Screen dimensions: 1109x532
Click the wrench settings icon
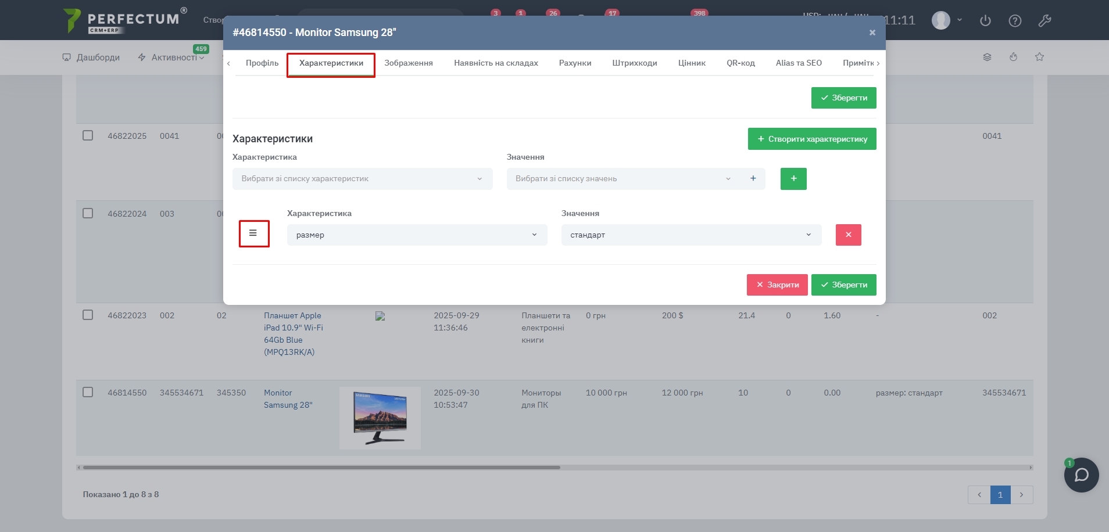pyautogui.click(x=1044, y=21)
